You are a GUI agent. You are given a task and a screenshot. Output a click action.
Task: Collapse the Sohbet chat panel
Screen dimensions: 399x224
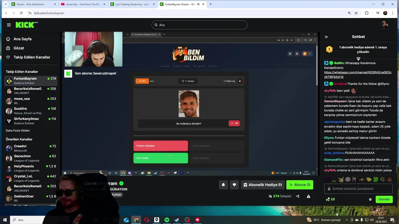[326, 37]
